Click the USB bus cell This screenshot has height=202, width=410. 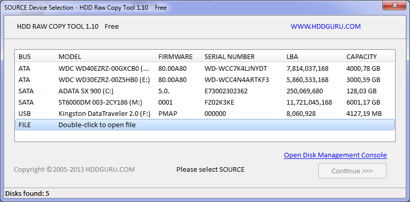click(25, 114)
